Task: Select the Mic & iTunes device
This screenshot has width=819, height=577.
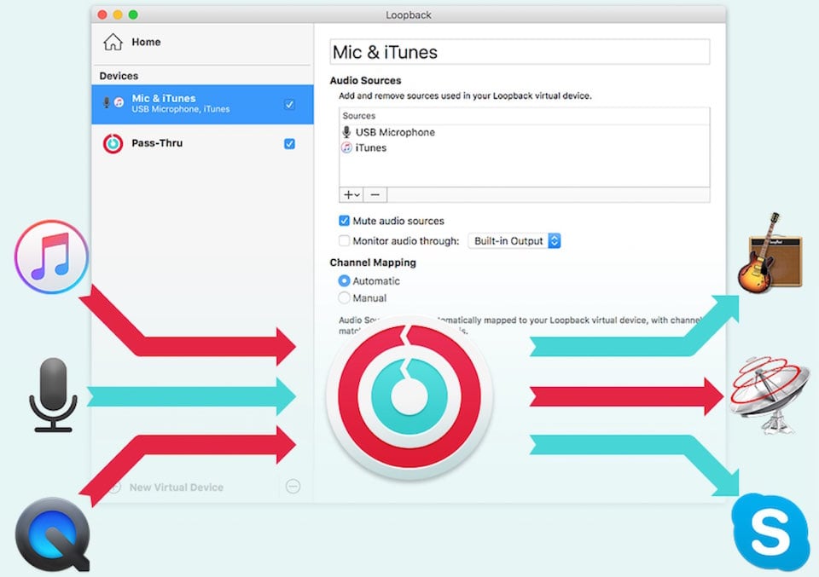Action: click(x=203, y=104)
